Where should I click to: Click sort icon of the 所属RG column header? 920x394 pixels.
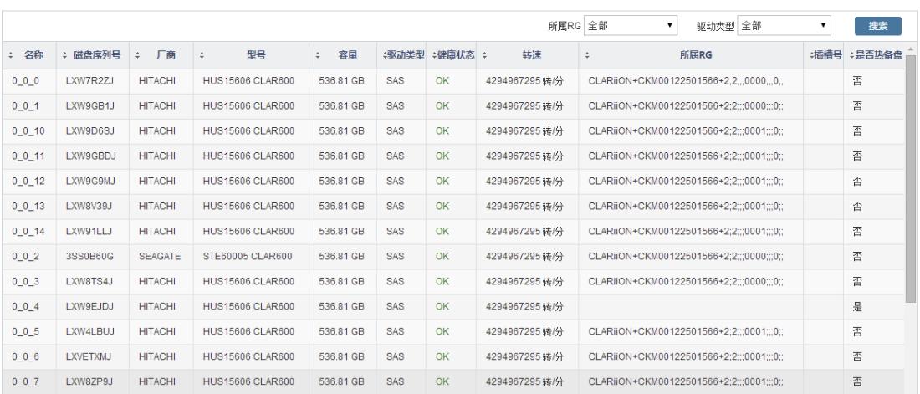coord(587,56)
